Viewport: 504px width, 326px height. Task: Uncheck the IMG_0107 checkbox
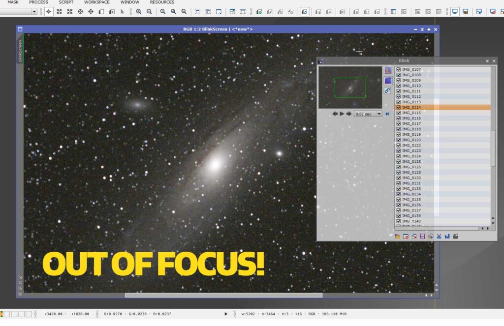(x=398, y=69)
